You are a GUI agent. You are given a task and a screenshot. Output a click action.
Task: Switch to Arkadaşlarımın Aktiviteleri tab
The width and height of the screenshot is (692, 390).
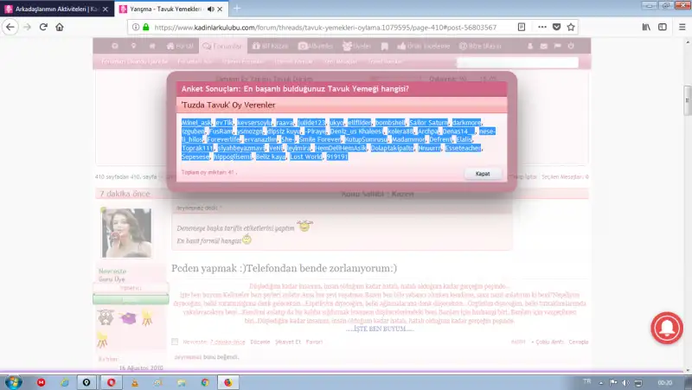coord(52,9)
